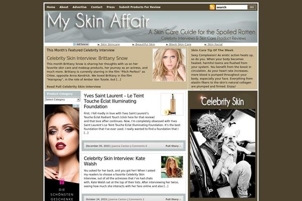The width and height of the screenshot is (302, 201).
Task: Open Comments 2 link on October post
Action: [136, 199]
